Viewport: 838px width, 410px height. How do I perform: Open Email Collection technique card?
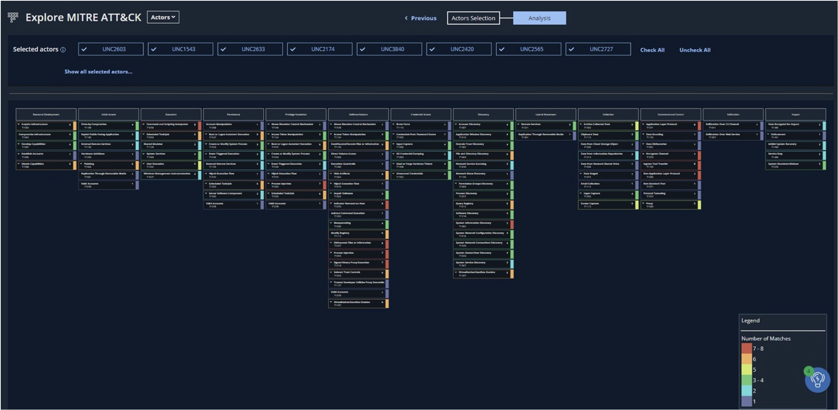pos(608,185)
